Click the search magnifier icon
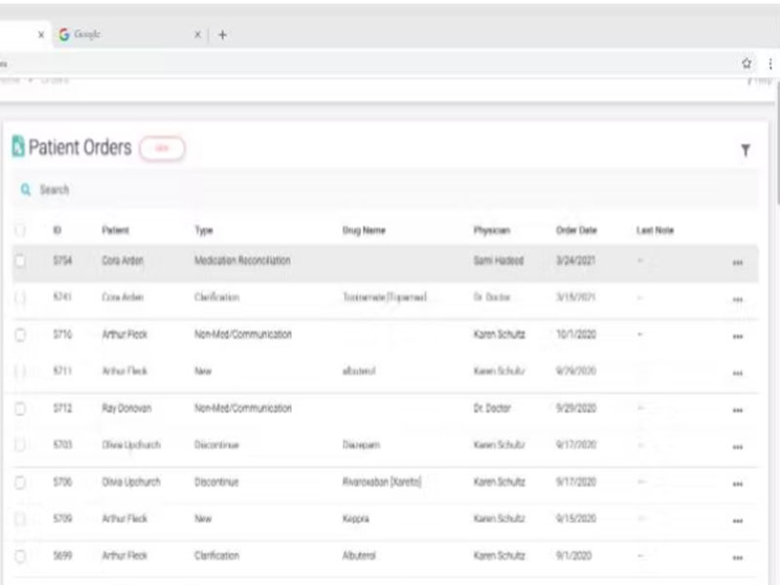 (x=26, y=189)
